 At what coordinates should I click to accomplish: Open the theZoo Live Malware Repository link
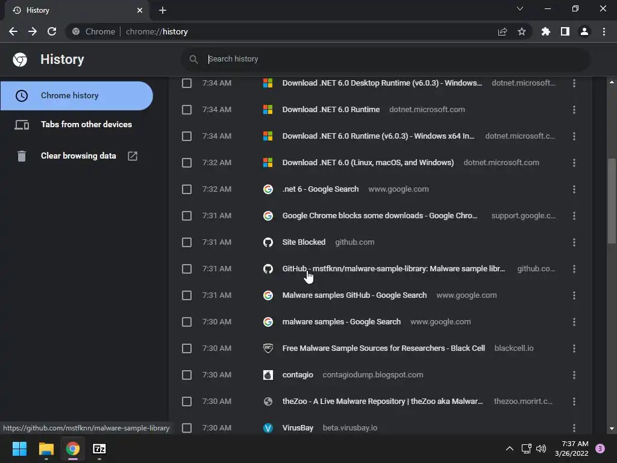pos(383,402)
